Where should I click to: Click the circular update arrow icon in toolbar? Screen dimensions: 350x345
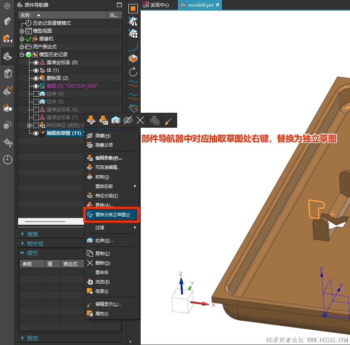point(133,72)
